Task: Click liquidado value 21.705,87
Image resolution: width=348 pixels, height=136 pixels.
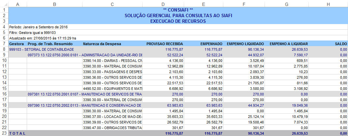Action: (x=244, y=83)
